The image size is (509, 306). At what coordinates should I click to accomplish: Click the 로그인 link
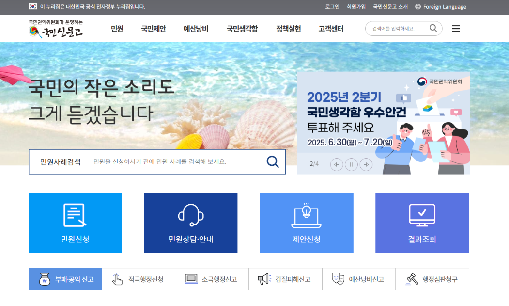point(332,7)
